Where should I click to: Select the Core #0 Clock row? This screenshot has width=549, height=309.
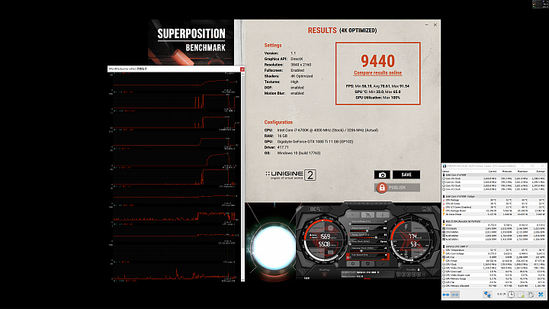coord(493,179)
